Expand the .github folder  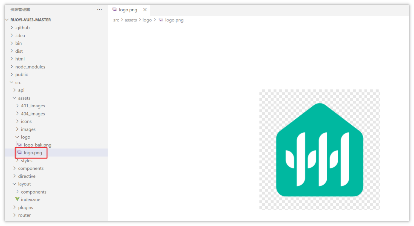(x=12, y=27)
